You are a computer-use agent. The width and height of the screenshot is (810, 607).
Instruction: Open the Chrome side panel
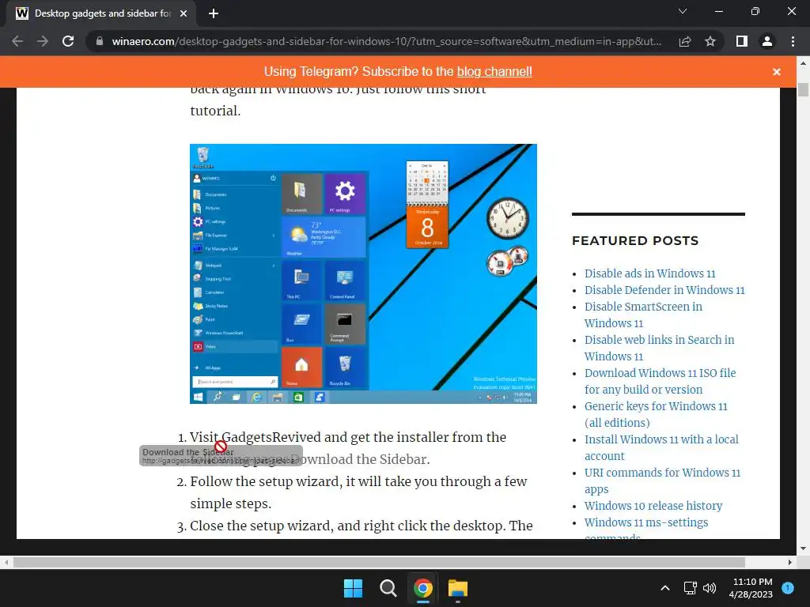click(x=742, y=41)
